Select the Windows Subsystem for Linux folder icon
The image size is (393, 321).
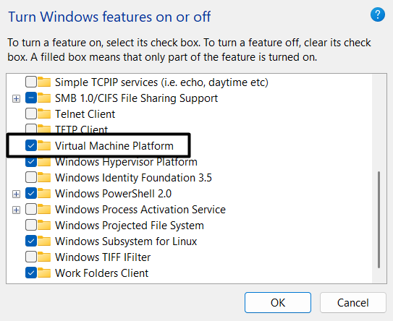[44, 241]
